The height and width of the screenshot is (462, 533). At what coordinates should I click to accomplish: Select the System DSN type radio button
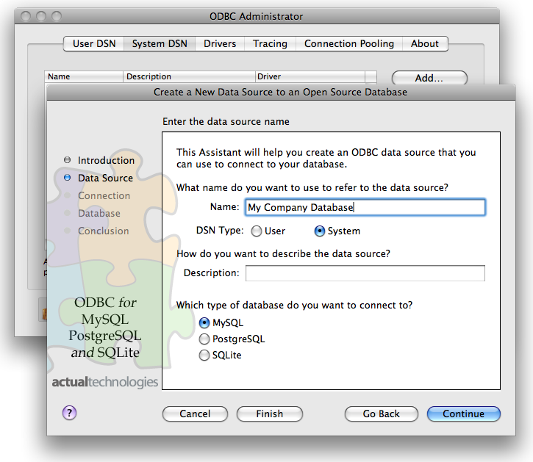[320, 231]
